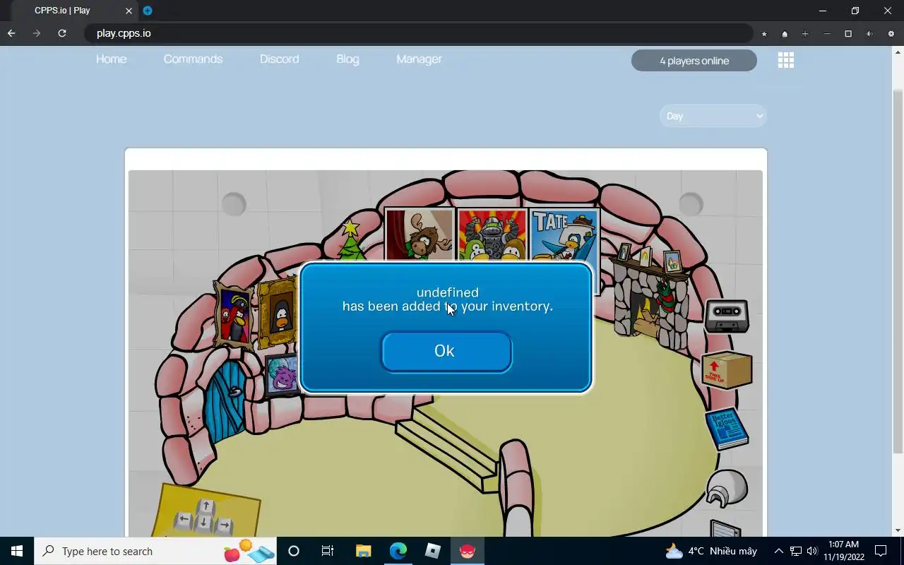This screenshot has width=904, height=565.
Task: Click the browser back arrow
Action: pos(11,33)
